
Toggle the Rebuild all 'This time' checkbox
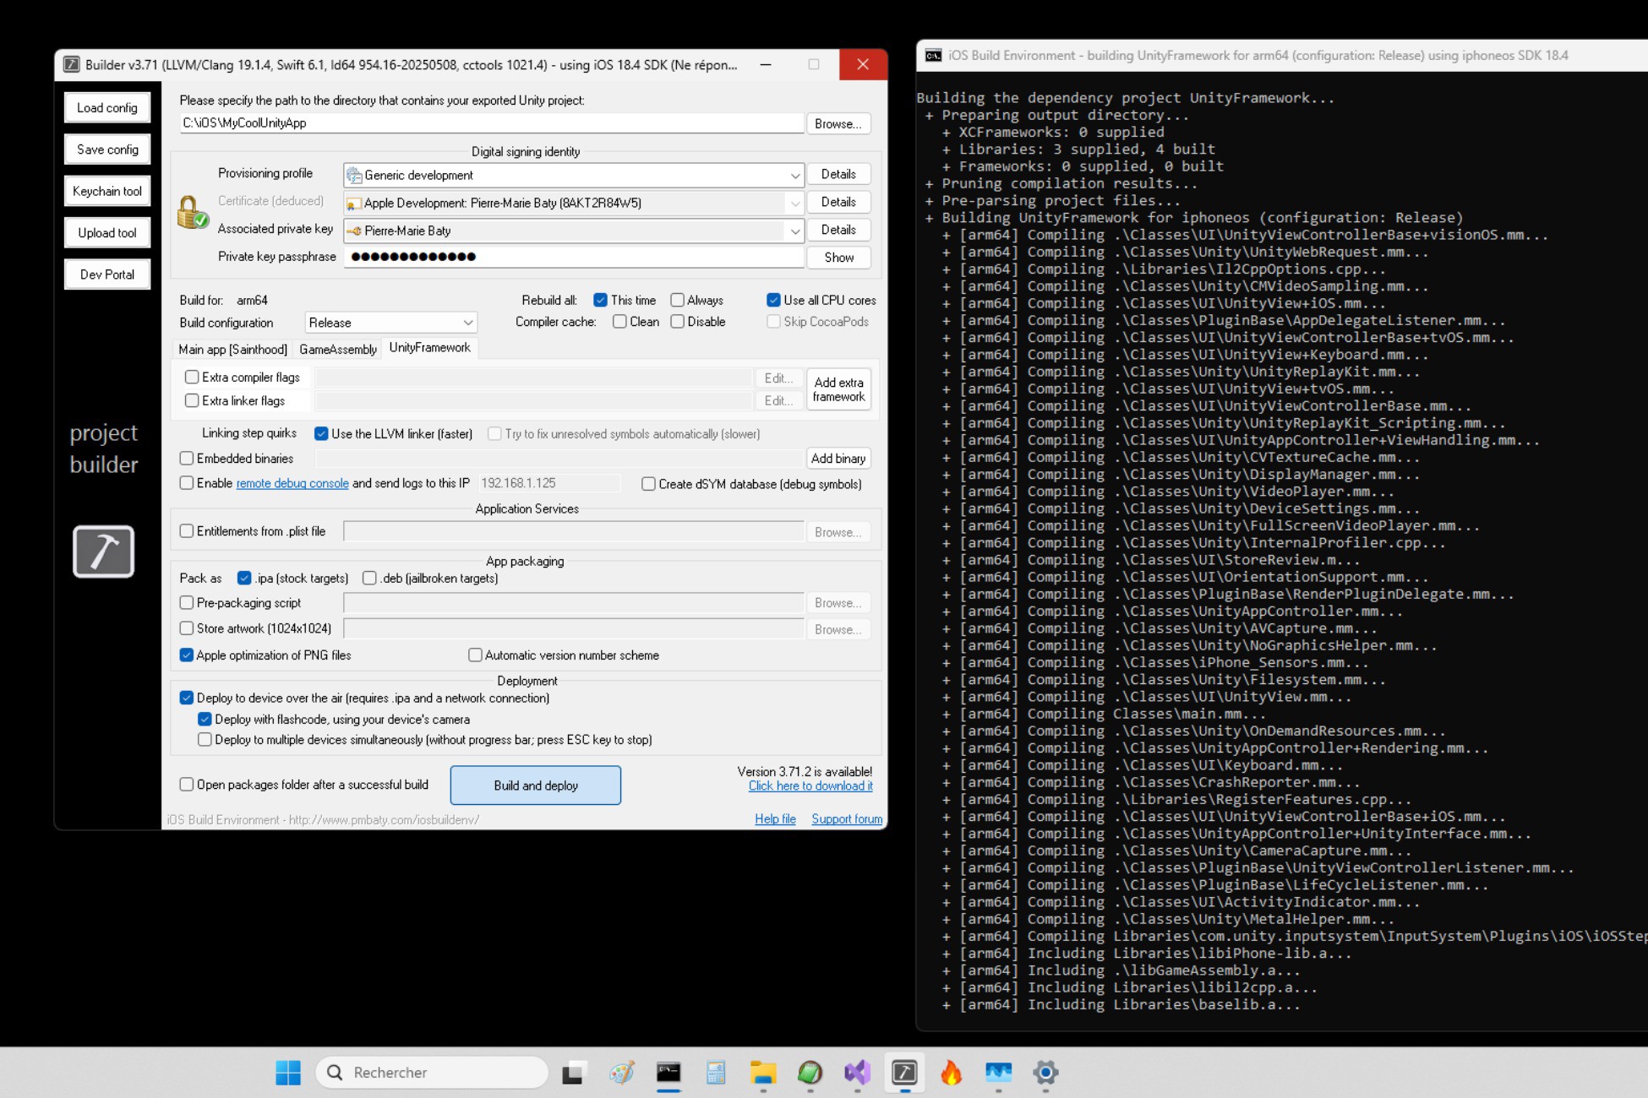pos(600,300)
